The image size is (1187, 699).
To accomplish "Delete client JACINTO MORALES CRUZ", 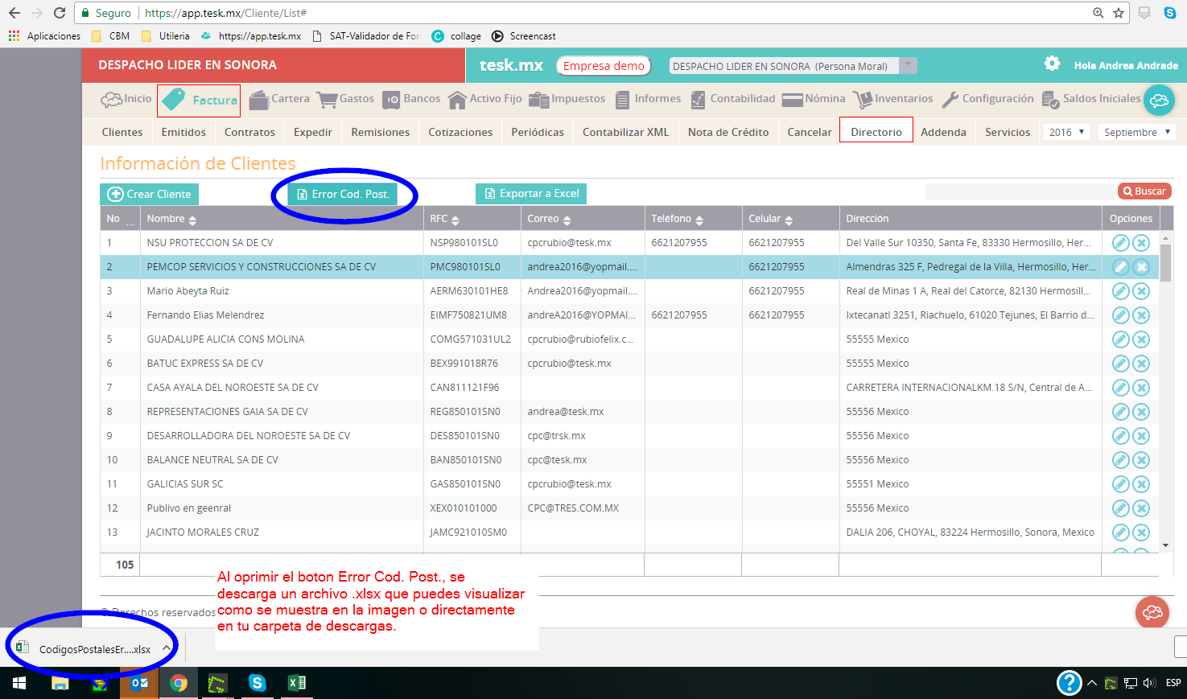I will tap(1141, 532).
